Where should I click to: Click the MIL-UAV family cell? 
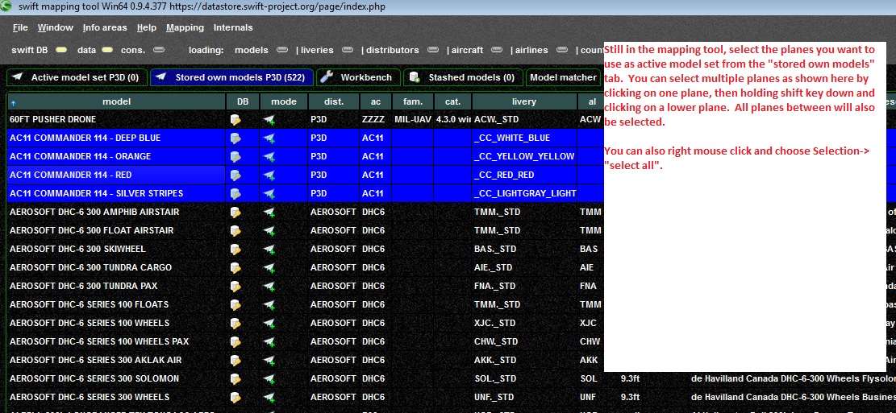pyautogui.click(x=413, y=119)
